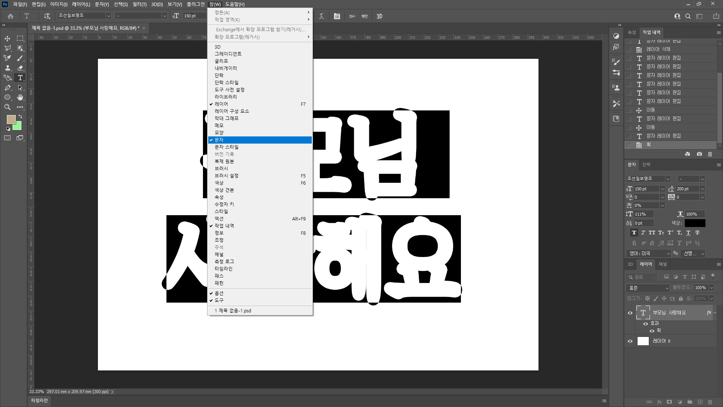Screen dimensions: 723x407
Task: Hide the 레이어 0 layer visibility
Action: 630,341
